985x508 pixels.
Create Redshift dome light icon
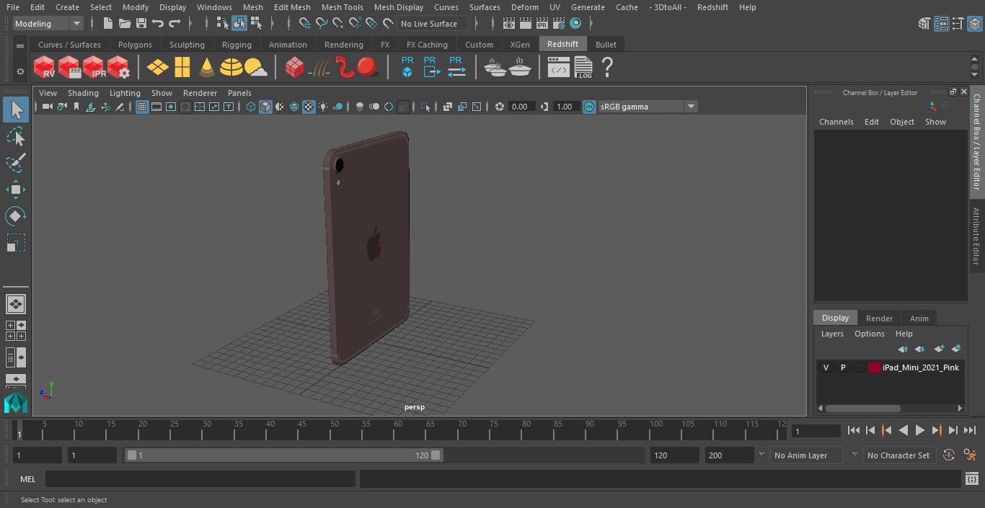[x=231, y=67]
